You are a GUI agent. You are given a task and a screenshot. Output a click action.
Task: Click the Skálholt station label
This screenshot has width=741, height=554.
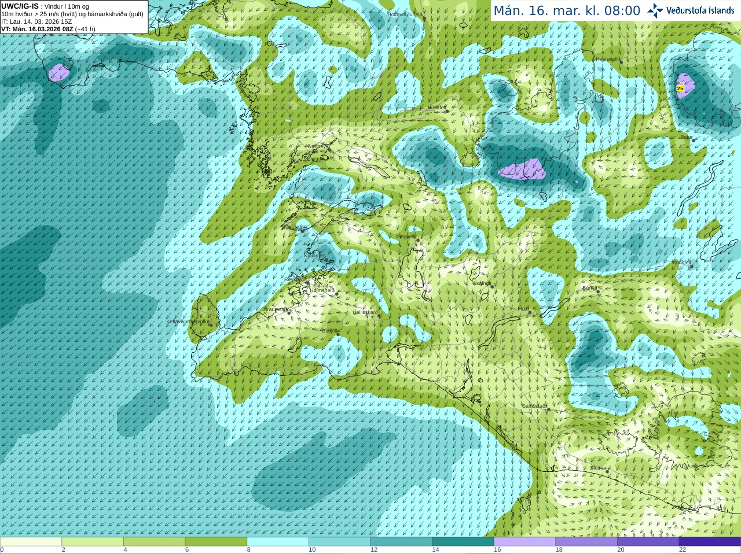482,283
